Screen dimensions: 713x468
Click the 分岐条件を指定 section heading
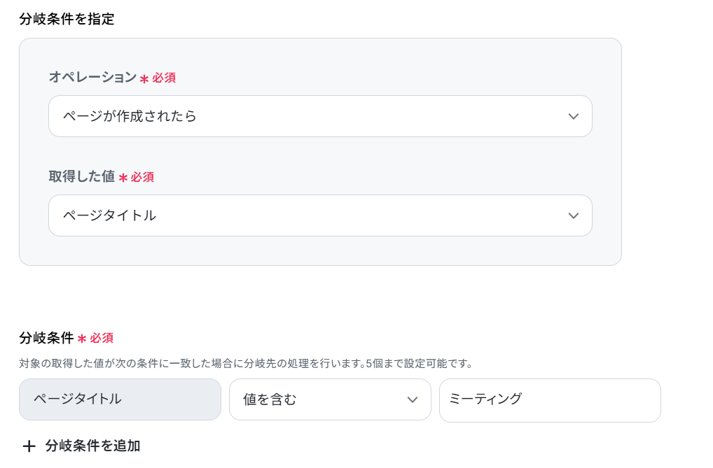tap(67, 19)
